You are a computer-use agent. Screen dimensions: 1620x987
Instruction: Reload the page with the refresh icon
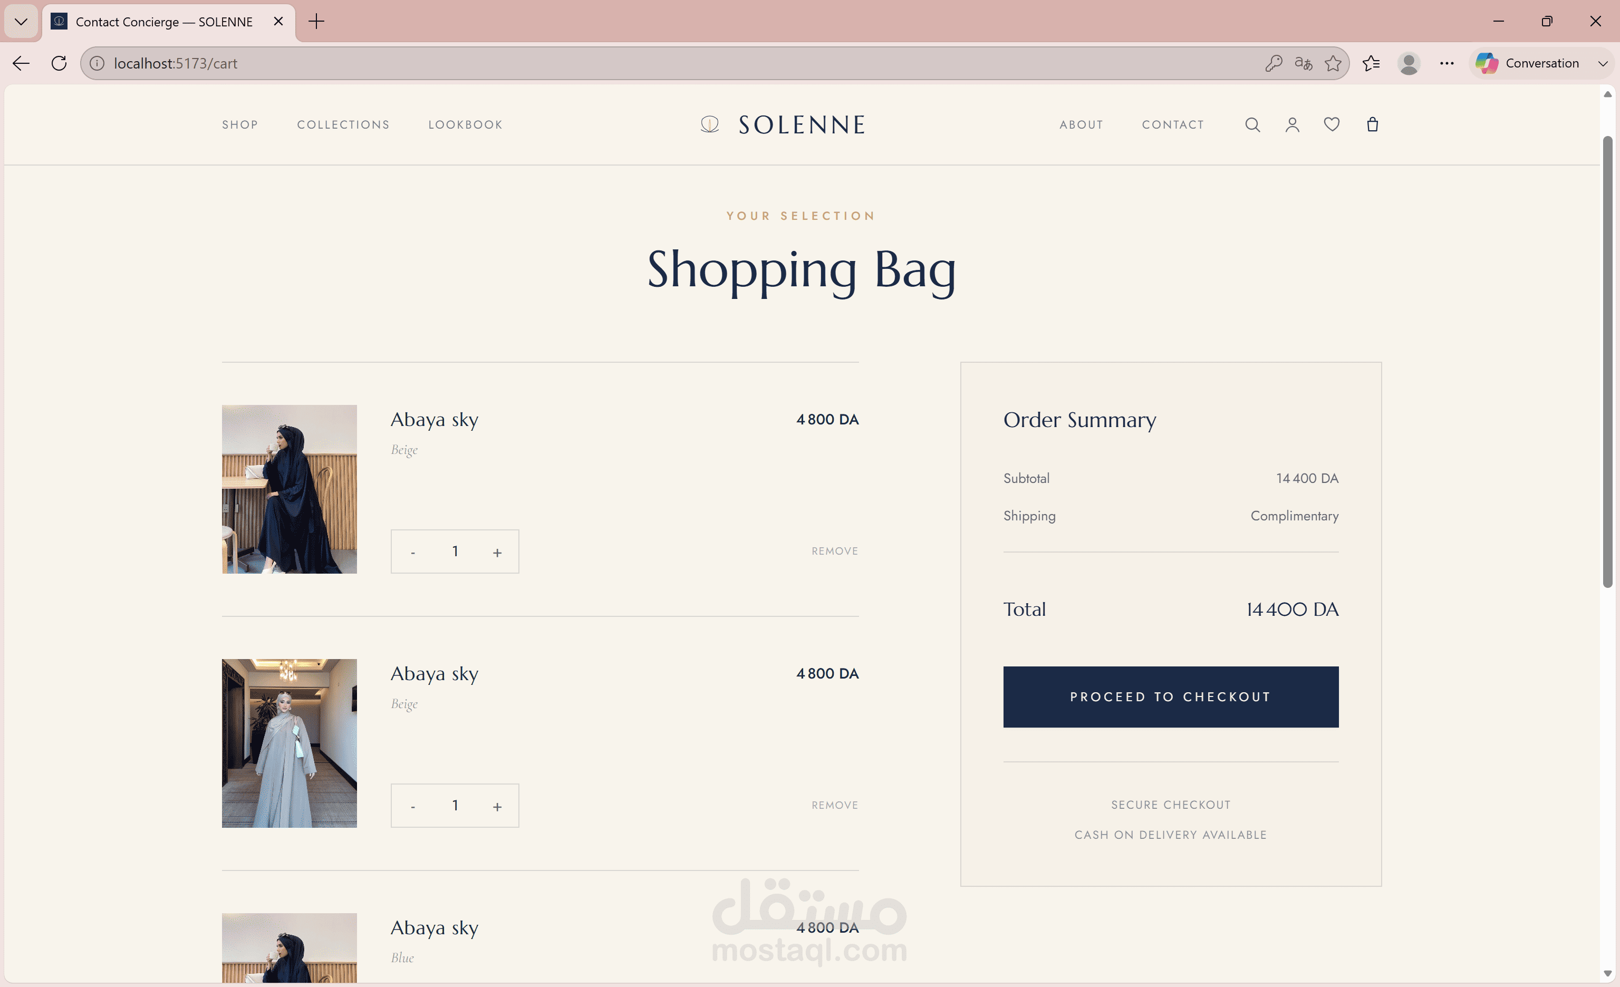(59, 63)
